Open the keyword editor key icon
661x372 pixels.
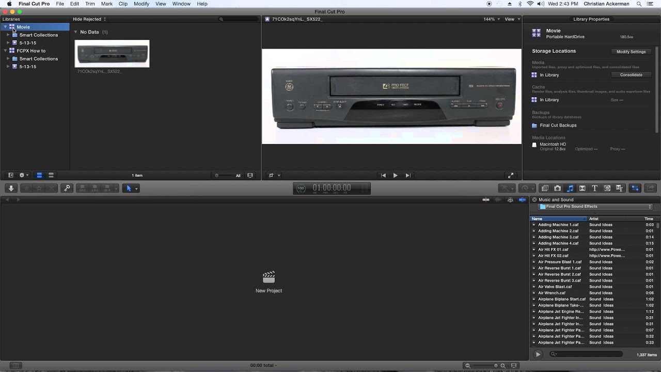click(67, 189)
